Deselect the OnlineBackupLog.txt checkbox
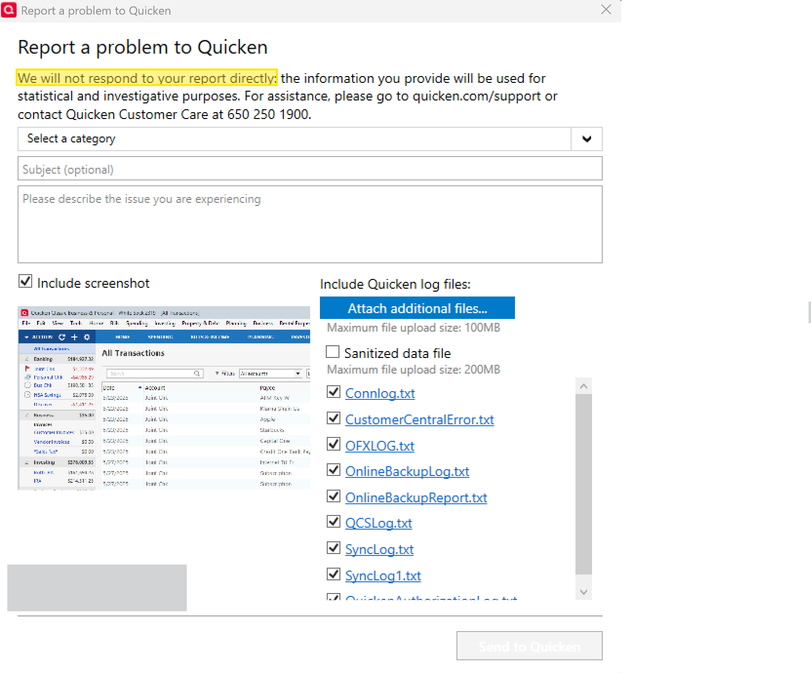The width and height of the screenshot is (811, 673). tap(334, 470)
